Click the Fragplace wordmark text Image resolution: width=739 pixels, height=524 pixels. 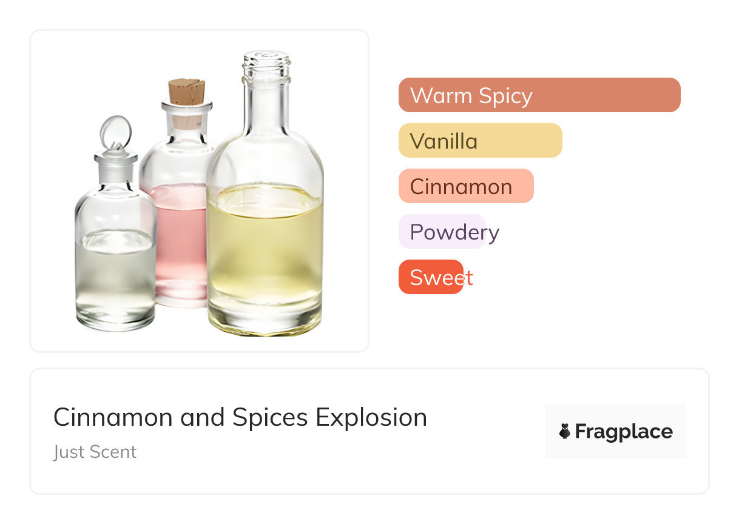(x=623, y=431)
